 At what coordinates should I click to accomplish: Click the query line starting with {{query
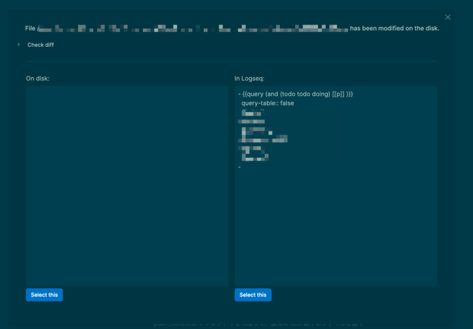click(x=296, y=94)
